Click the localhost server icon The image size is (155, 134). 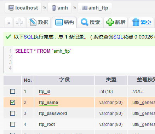pos(11,8)
